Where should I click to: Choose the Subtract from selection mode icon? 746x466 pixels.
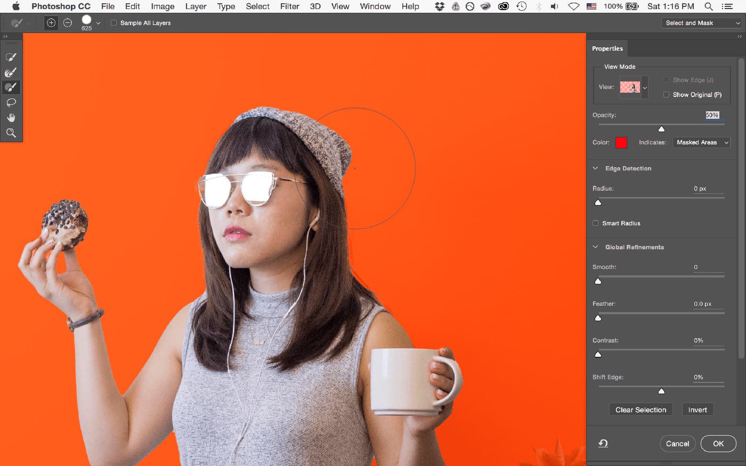point(68,23)
